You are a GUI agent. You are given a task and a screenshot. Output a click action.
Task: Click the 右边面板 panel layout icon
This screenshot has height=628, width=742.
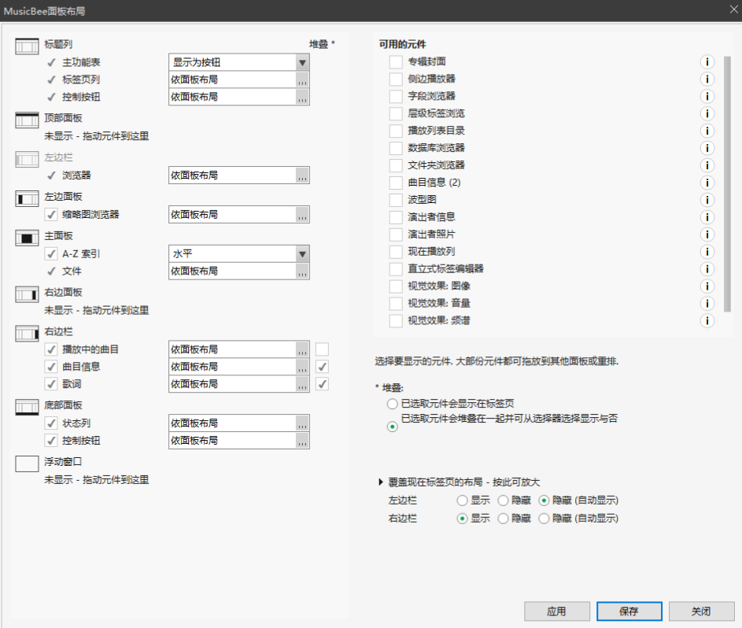click(27, 294)
